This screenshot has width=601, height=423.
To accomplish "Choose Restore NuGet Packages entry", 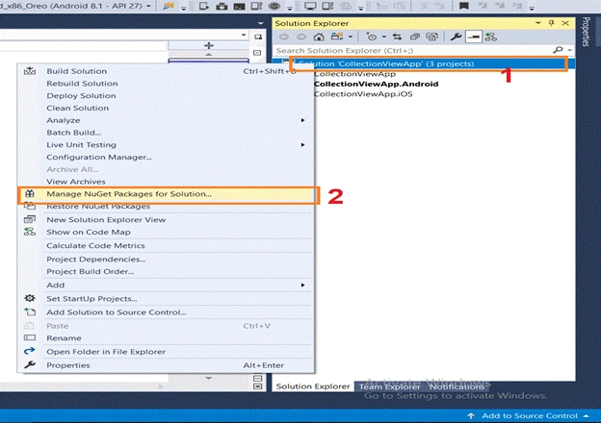I will (166, 207).
